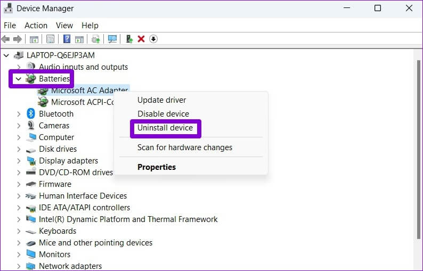Click the red X uninstall toolbar icon

(x=141, y=39)
